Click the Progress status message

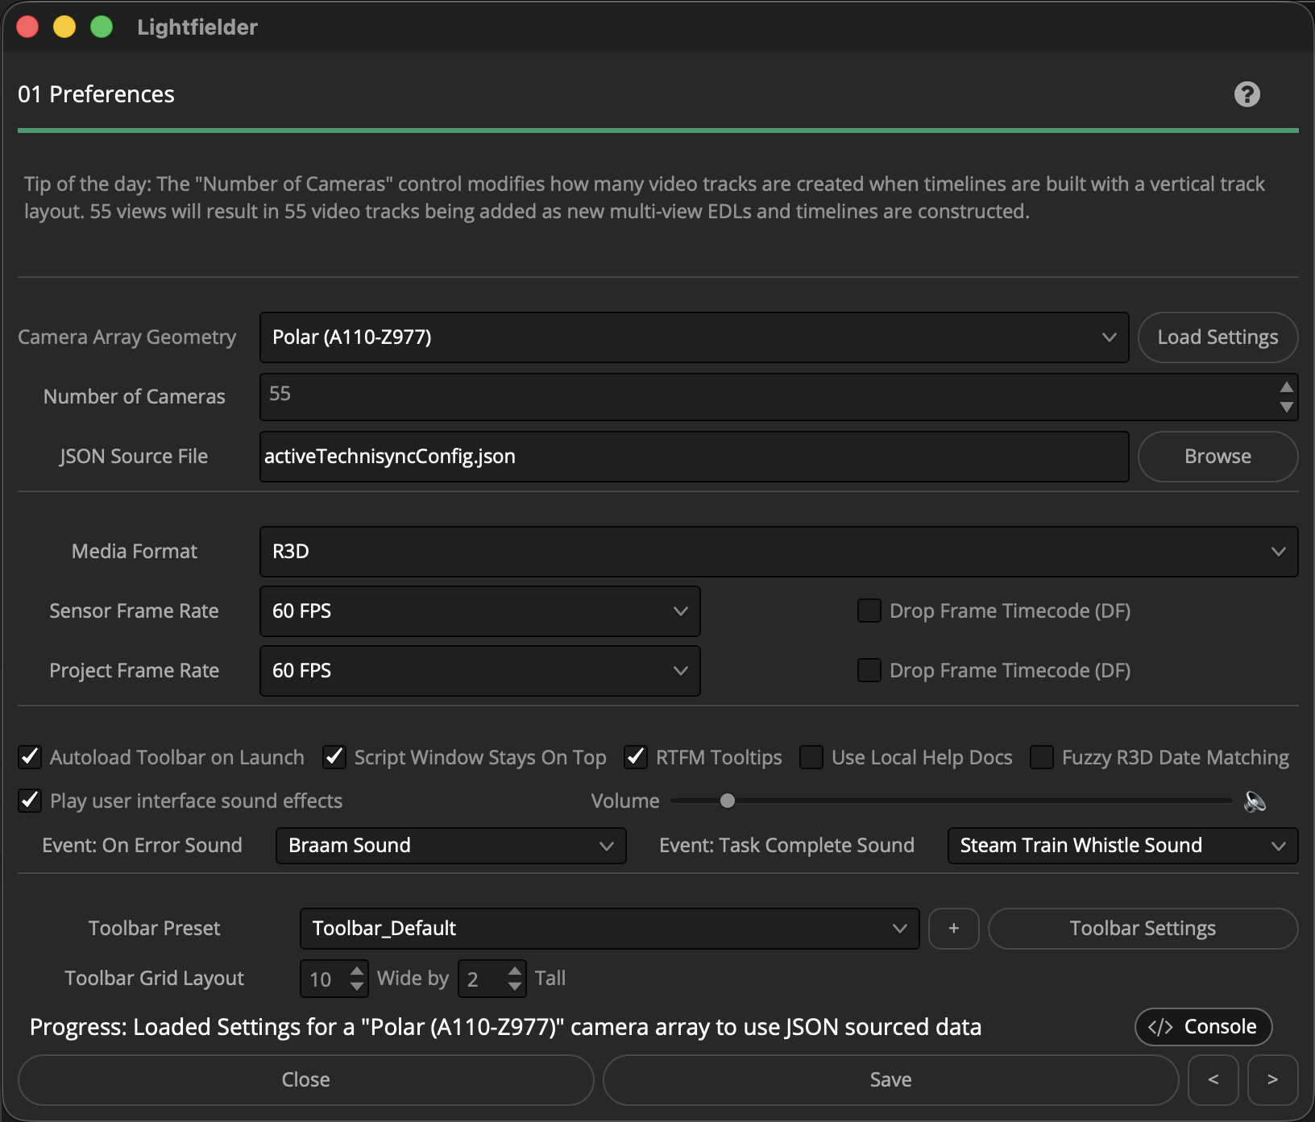(505, 1027)
